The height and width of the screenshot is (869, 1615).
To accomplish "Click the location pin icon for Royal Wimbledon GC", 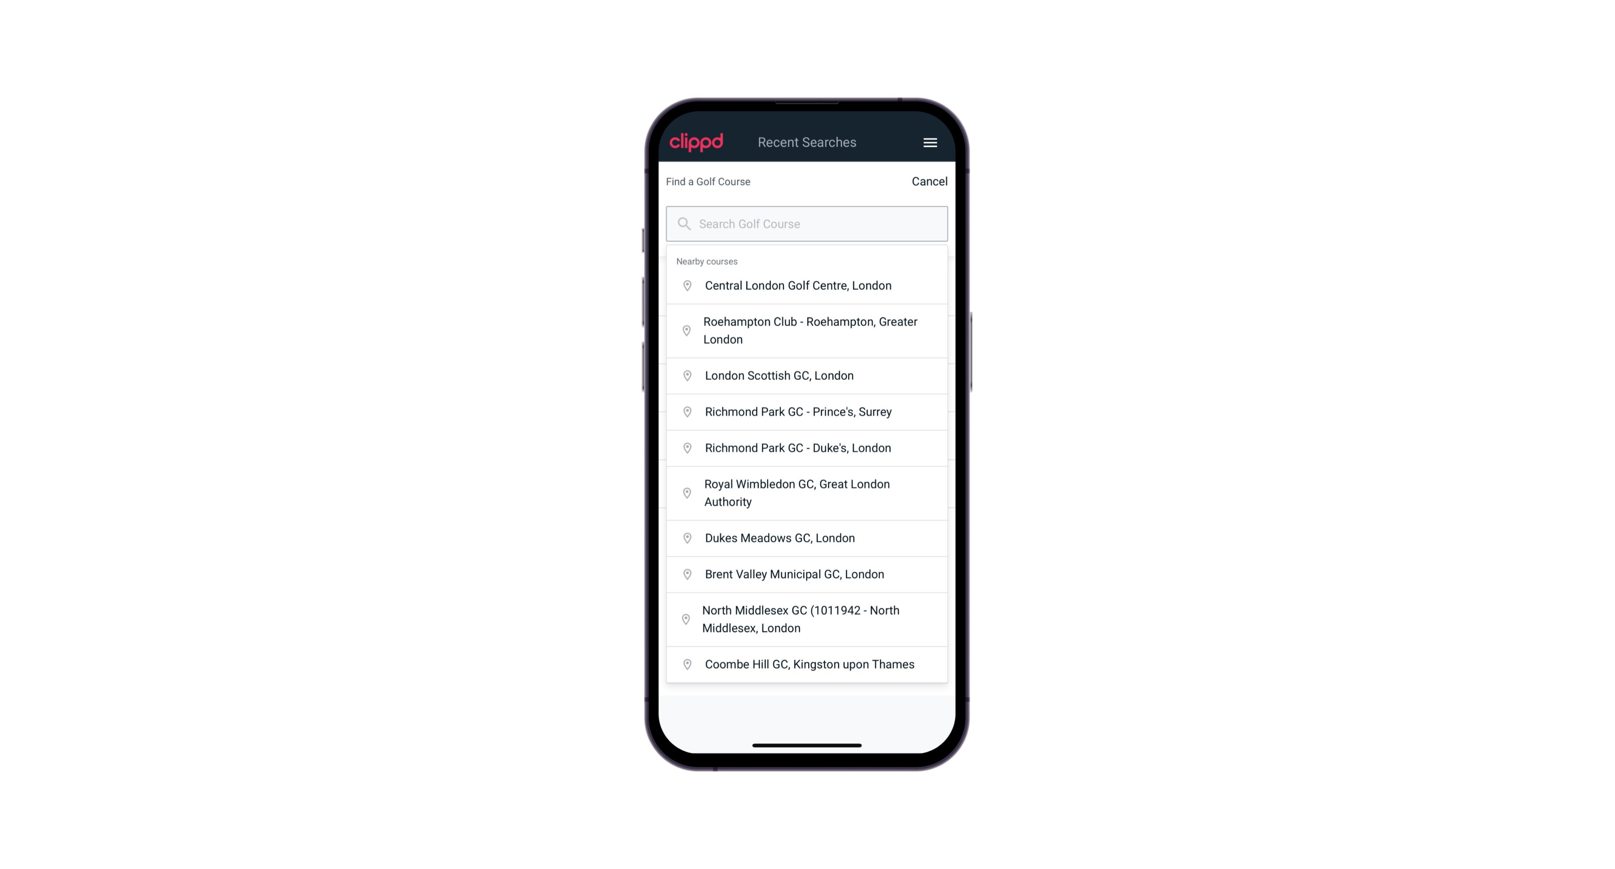I will pos(685,492).
